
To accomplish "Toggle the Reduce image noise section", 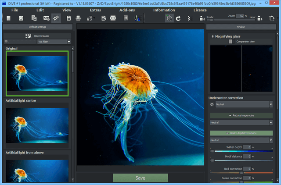I will pyautogui.click(x=241, y=115).
